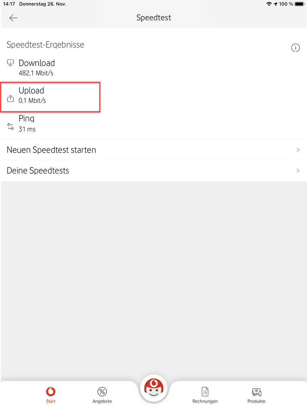This screenshot has width=307, height=408.
Task: Open the Neuen Speedtest starten chevron
Action: pyautogui.click(x=298, y=150)
